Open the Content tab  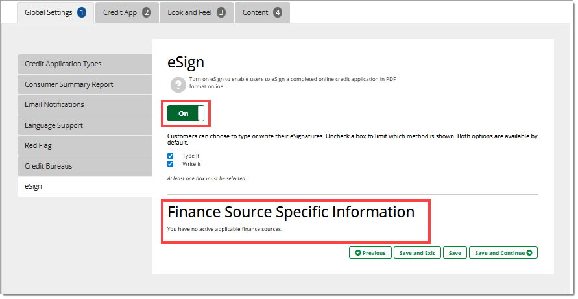tap(262, 12)
